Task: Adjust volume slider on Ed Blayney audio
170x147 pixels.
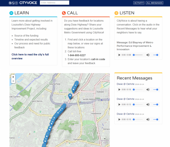Action: pos(156,55)
